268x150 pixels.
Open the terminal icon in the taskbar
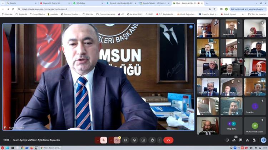13,148
